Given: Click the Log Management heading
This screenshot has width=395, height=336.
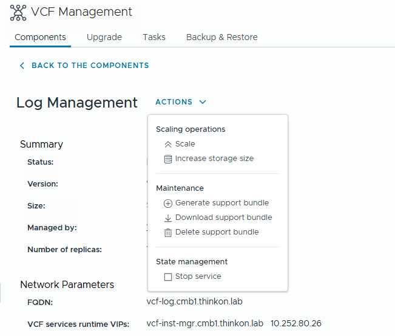Looking at the screenshot, I should 77,103.
